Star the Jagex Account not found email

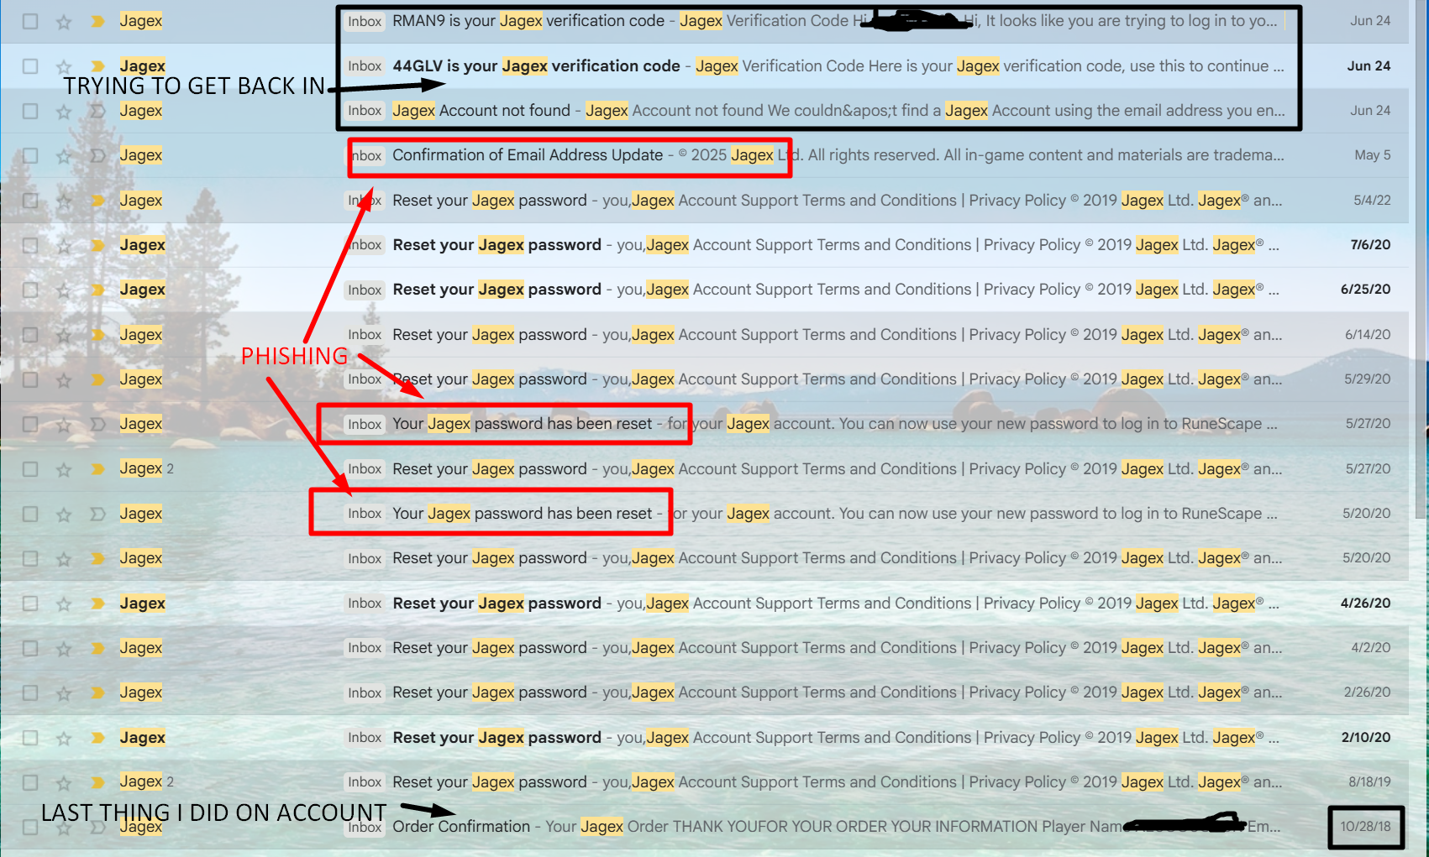click(x=64, y=111)
